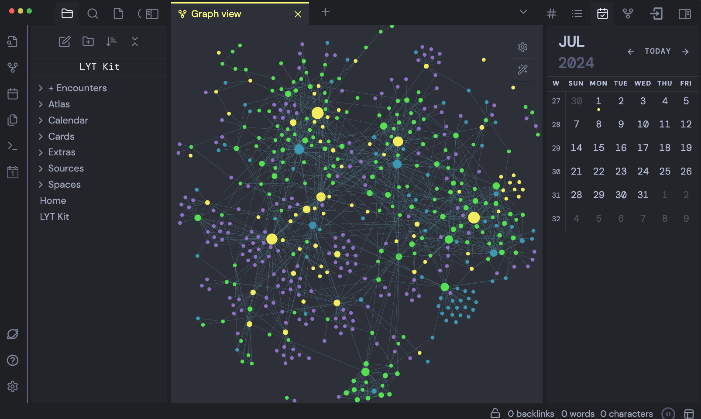Select July 26 in calendar
701x419 pixels.
coord(686,172)
